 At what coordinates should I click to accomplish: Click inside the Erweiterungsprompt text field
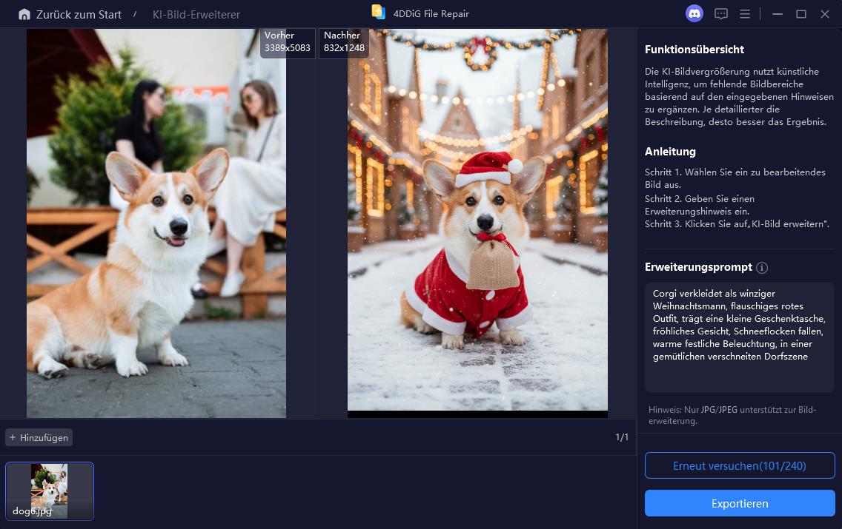coord(739,337)
